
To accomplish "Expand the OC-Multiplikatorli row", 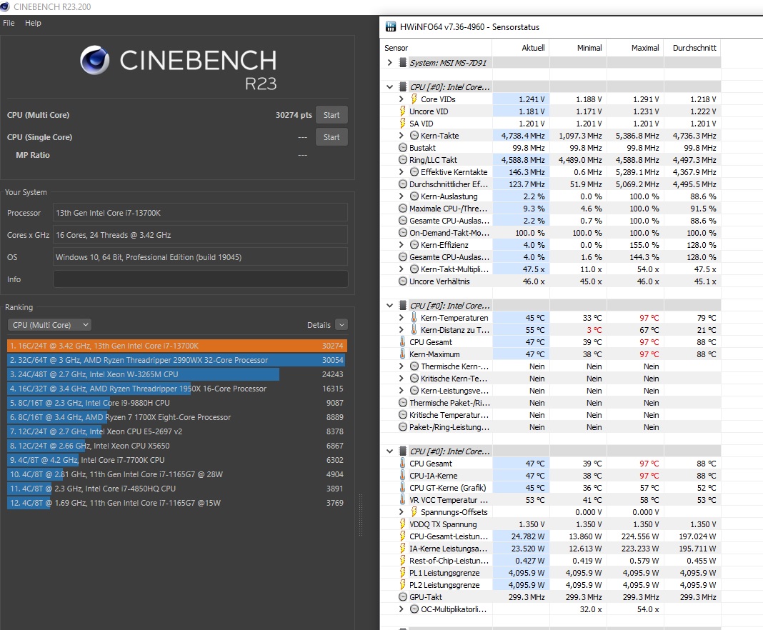I will click(402, 609).
